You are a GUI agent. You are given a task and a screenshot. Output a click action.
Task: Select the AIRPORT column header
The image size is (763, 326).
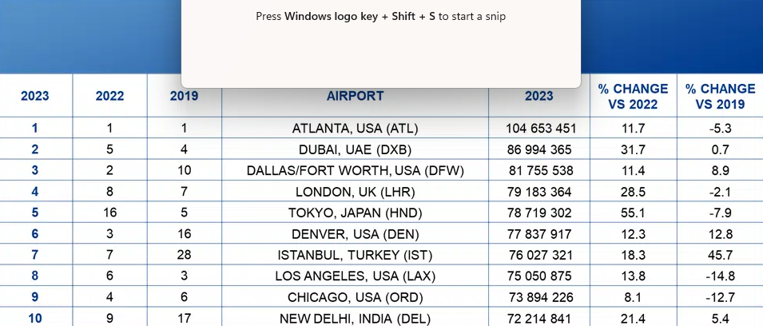[355, 96]
